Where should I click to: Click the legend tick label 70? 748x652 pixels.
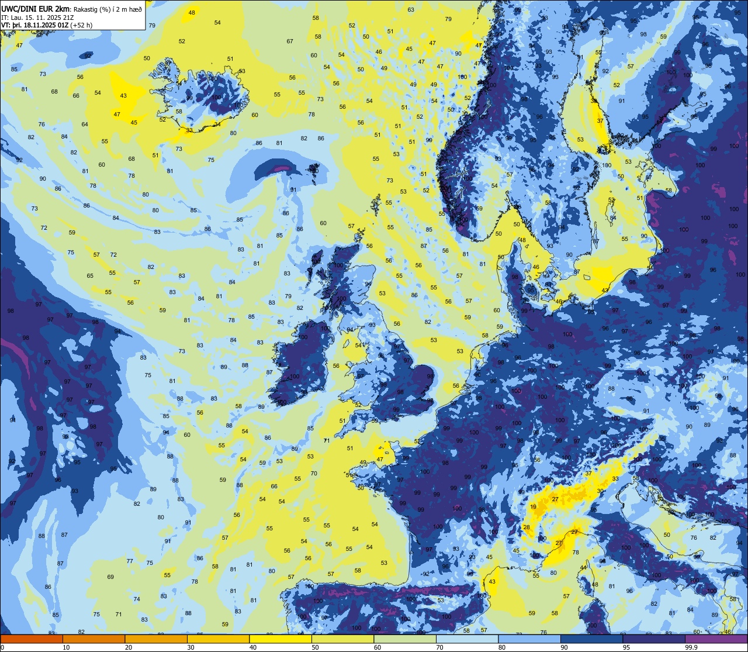(439, 647)
